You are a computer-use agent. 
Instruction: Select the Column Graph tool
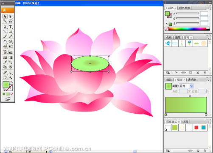[11, 52]
